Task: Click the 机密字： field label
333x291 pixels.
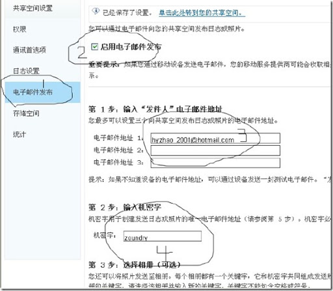Action: pos(105,235)
